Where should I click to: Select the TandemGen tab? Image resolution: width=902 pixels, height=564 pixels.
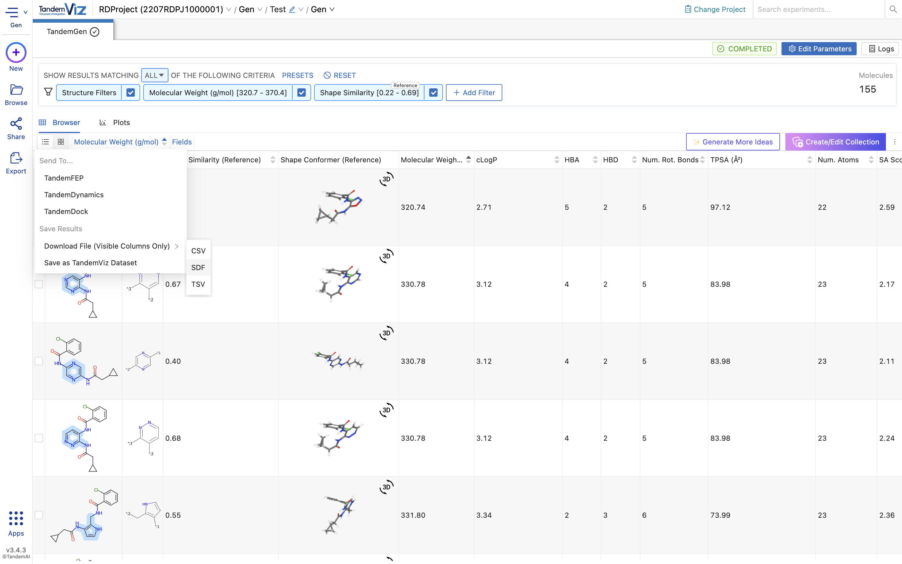pos(73,32)
